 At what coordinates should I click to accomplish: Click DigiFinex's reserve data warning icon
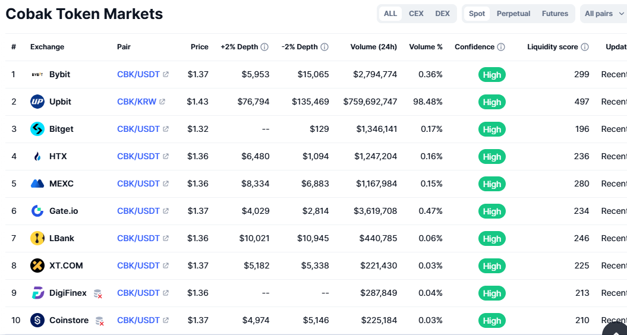pyautogui.click(x=97, y=293)
